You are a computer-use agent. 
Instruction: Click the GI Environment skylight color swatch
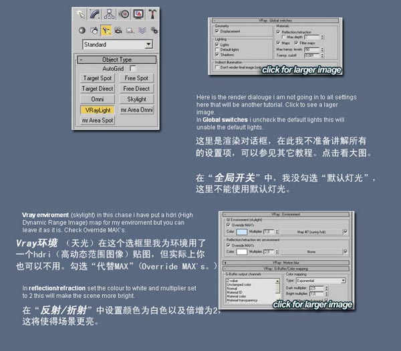click(241, 231)
